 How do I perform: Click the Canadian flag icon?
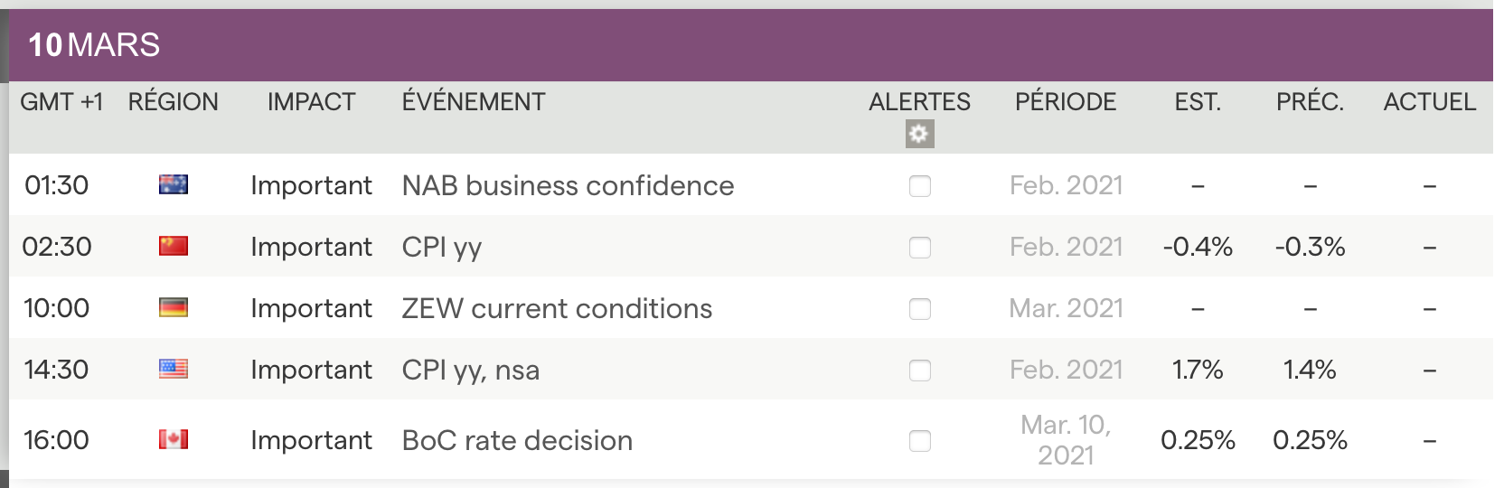click(x=174, y=440)
